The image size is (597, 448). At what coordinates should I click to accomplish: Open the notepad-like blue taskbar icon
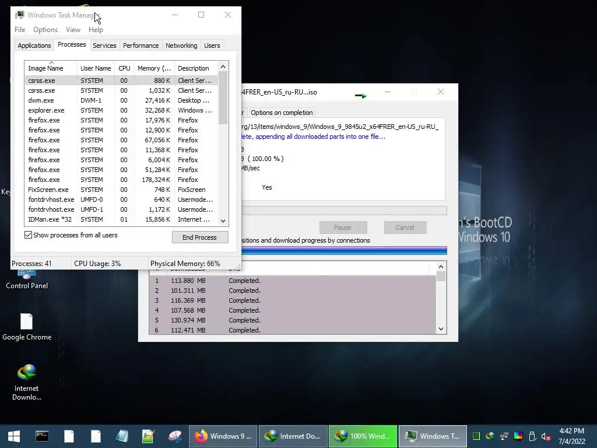click(122, 436)
